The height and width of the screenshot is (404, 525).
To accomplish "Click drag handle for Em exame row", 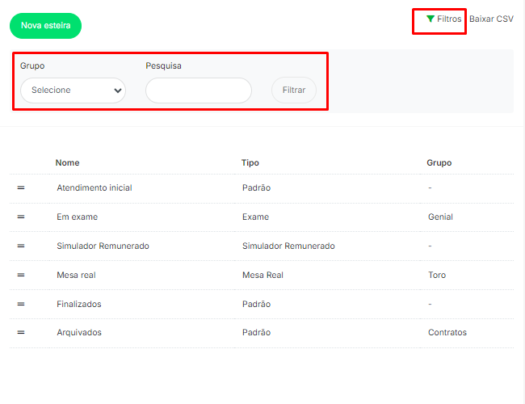I will coord(21,217).
